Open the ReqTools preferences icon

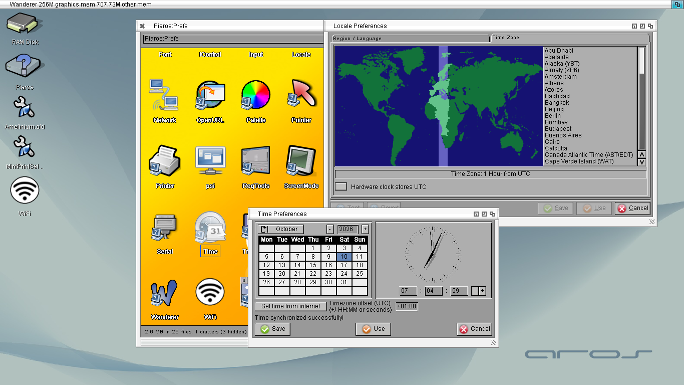coord(256,160)
